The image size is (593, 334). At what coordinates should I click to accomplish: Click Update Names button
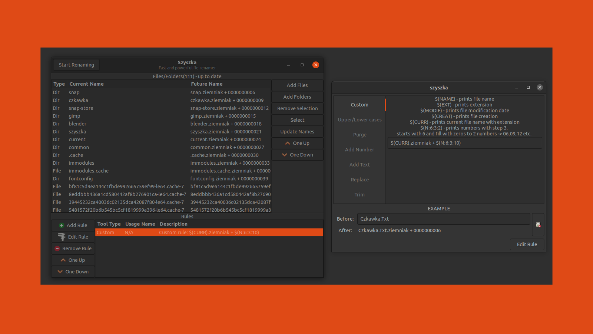(x=297, y=132)
